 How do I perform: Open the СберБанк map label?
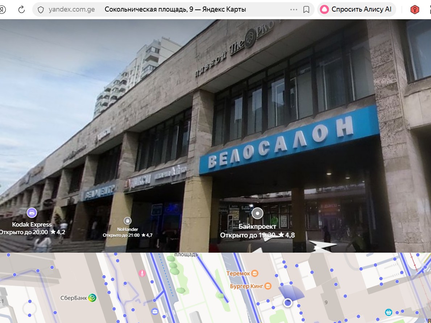(x=74, y=298)
